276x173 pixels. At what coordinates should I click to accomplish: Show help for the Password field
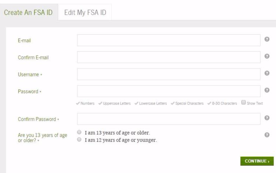click(x=267, y=90)
